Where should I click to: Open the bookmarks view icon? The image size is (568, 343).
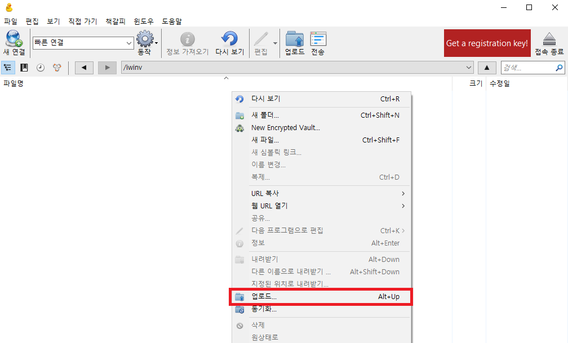point(24,68)
